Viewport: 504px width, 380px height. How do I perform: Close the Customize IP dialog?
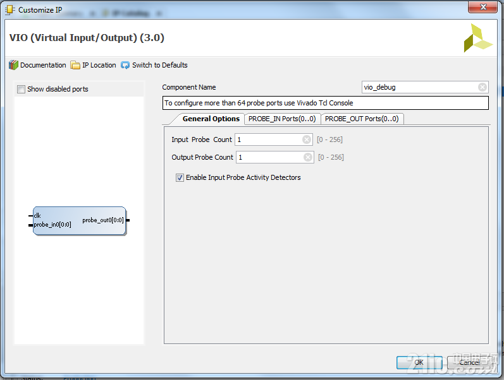pos(482,8)
